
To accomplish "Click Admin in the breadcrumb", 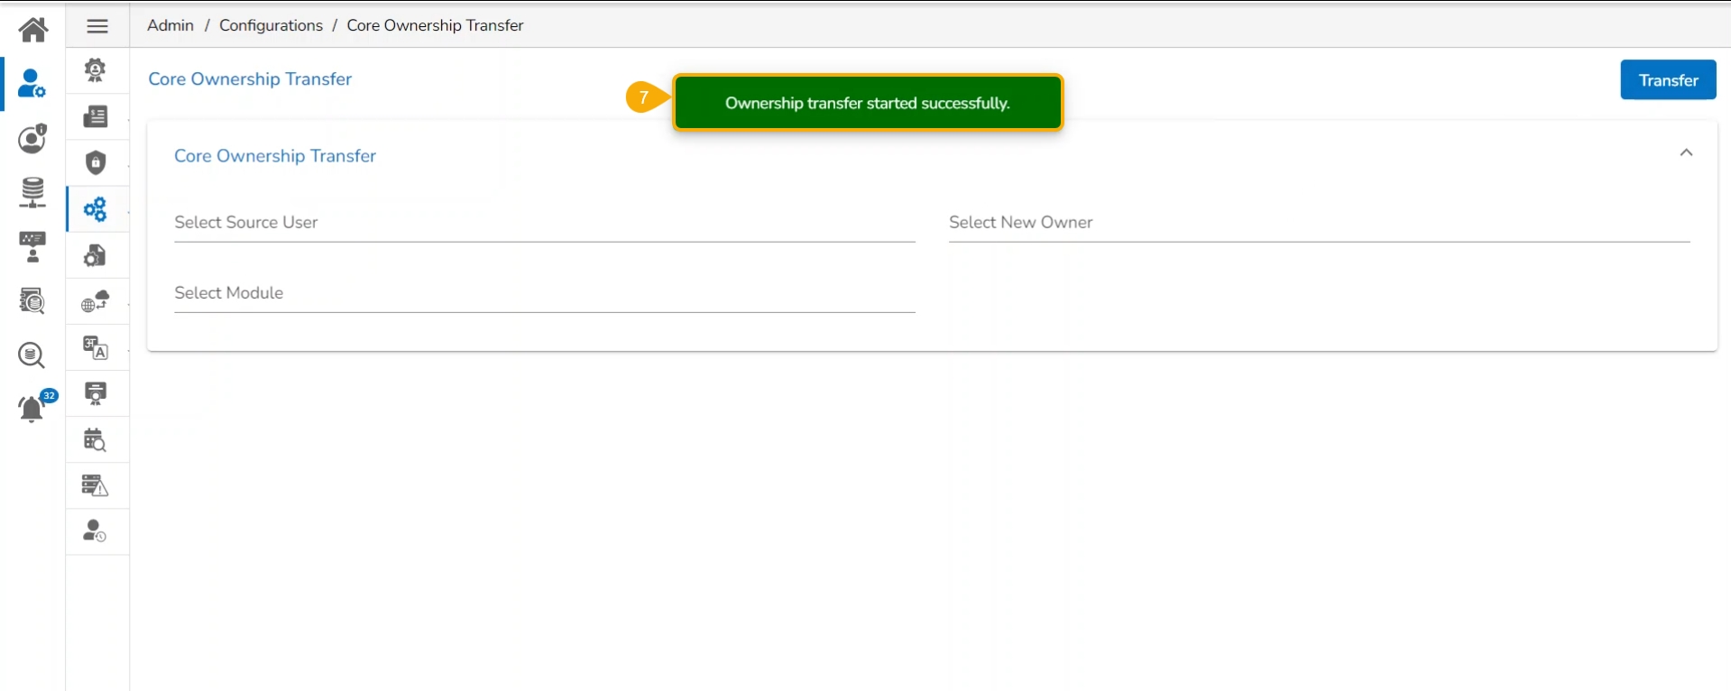I will click(x=170, y=25).
